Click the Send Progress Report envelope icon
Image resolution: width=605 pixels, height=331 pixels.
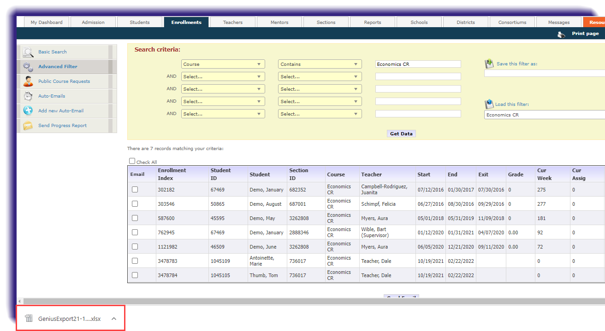pos(28,126)
